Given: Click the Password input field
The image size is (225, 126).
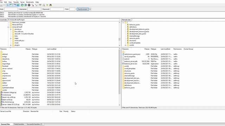Looking at the screenshot, I should point(57,9).
